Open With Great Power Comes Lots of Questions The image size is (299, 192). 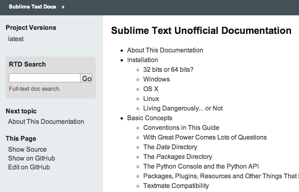[205, 138]
